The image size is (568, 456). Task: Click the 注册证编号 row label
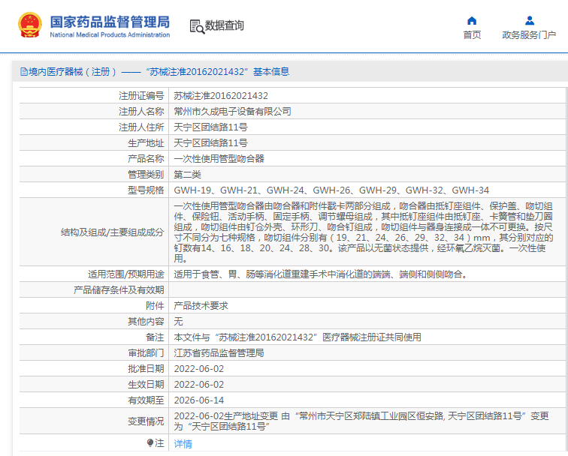(x=141, y=96)
